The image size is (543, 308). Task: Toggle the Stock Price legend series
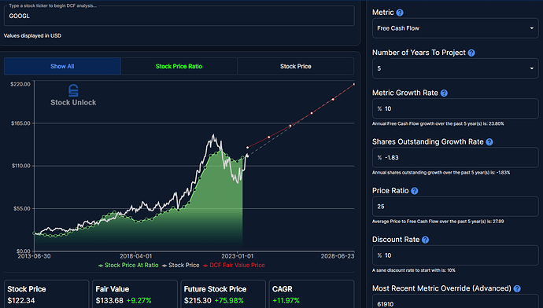(181, 265)
